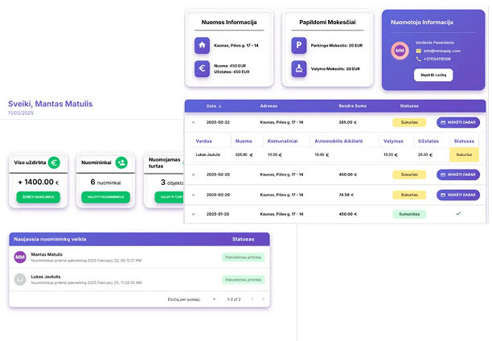The width and height of the screenshot is (492, 341).
Task: Click the +37064118109 phone number
Action: point(437,59)
